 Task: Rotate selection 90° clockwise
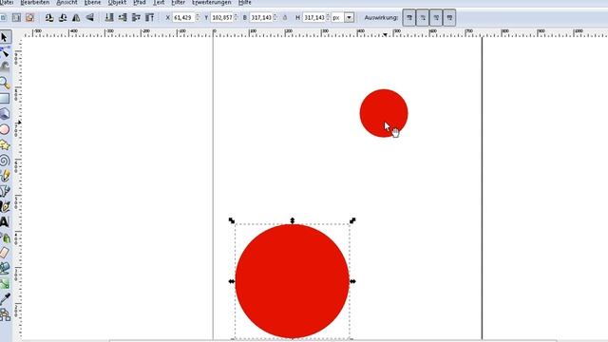pyautogui.click(x=63, y=17)
